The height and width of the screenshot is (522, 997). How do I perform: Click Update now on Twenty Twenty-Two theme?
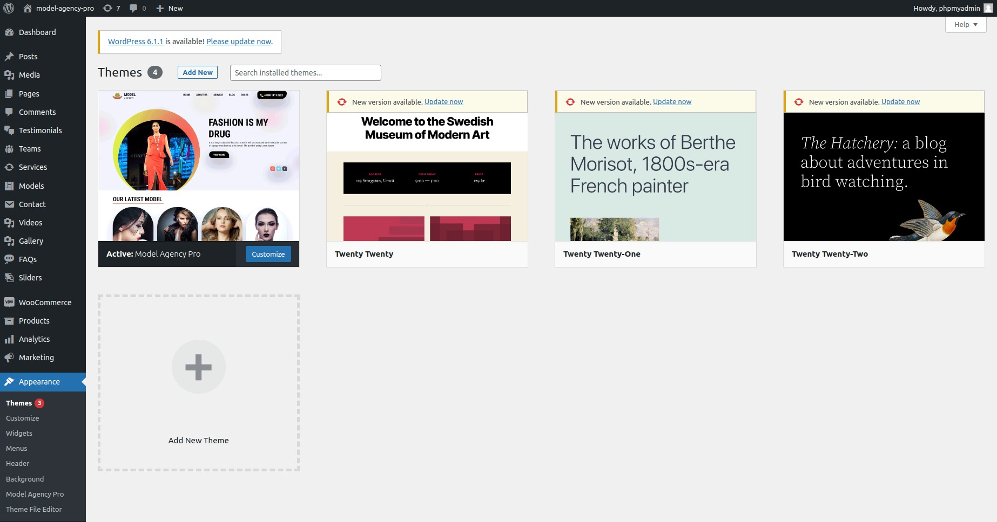(900, 102)
